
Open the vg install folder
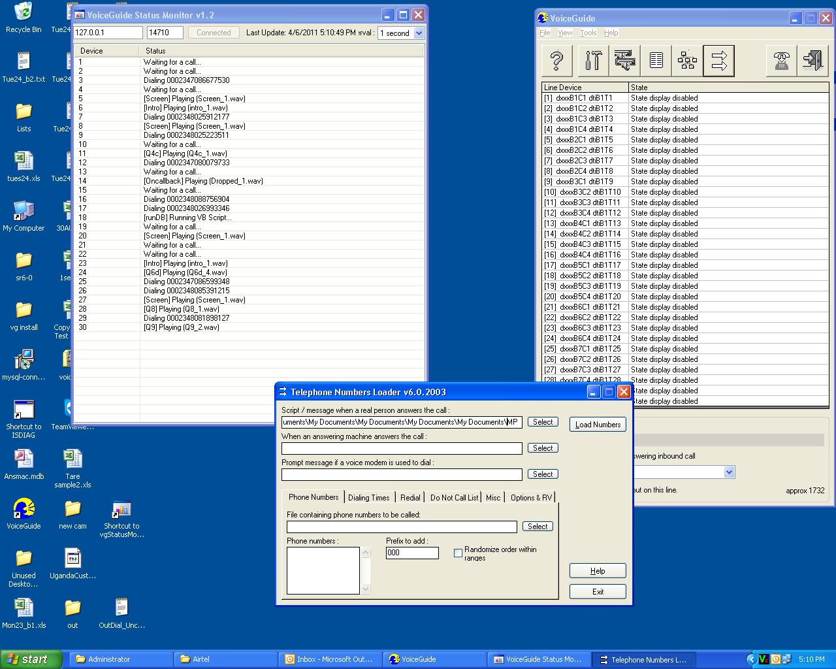pyautogui.click(x=24, y=316)
